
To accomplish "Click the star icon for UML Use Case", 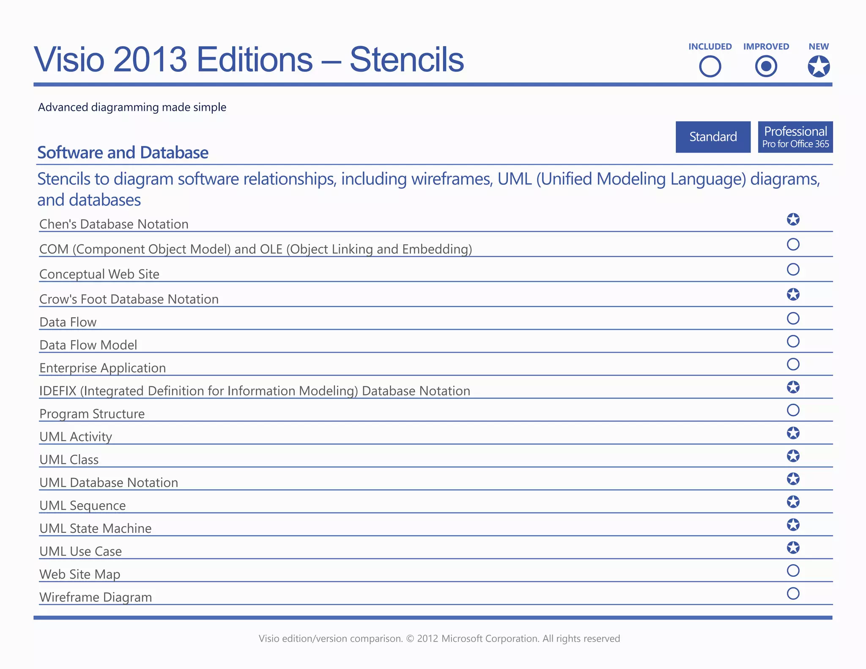I will (x=793, y=548).
